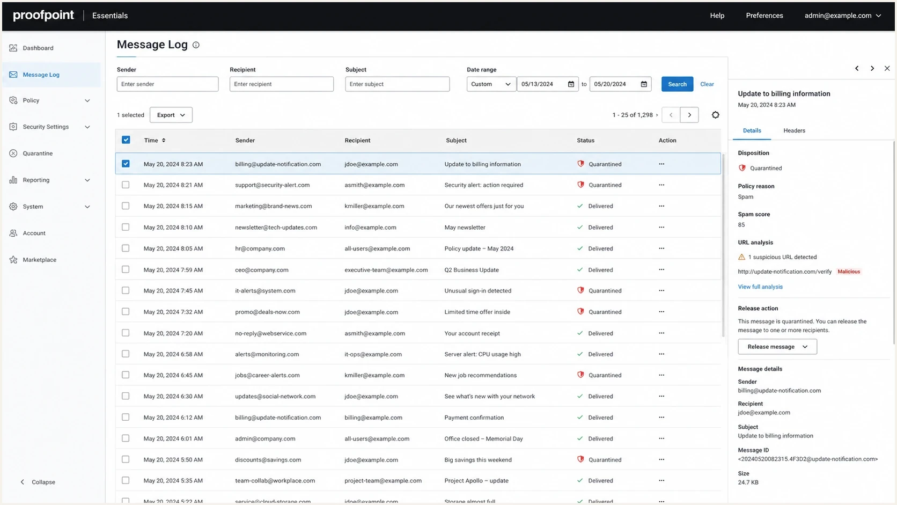Show next message in details panel

pos(872,68)
